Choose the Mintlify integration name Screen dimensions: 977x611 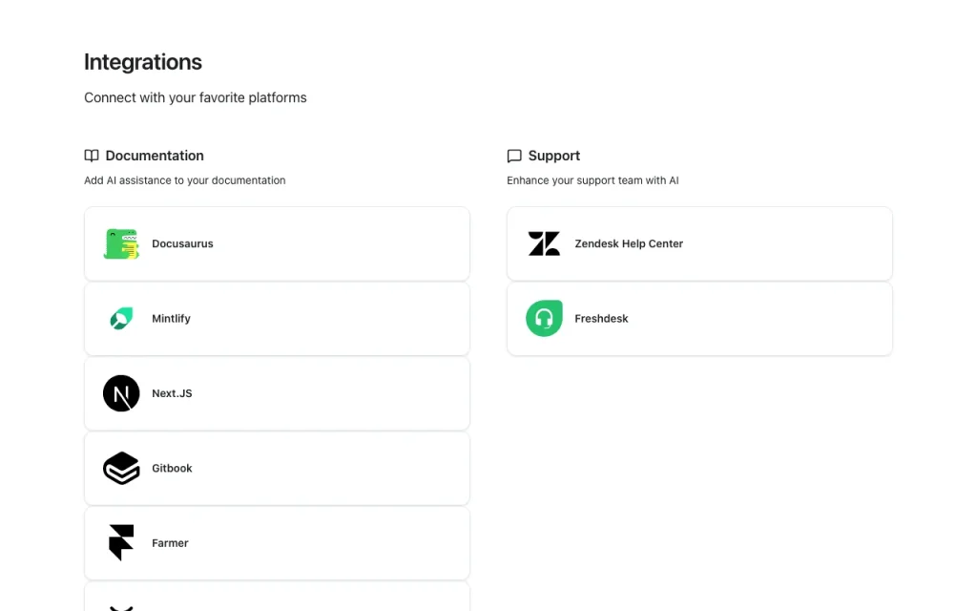tap(172, 319)
